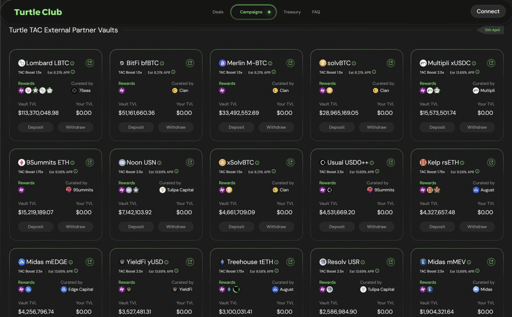
Task: Go to the Treasury tab
Action: (x=292, y=12)
